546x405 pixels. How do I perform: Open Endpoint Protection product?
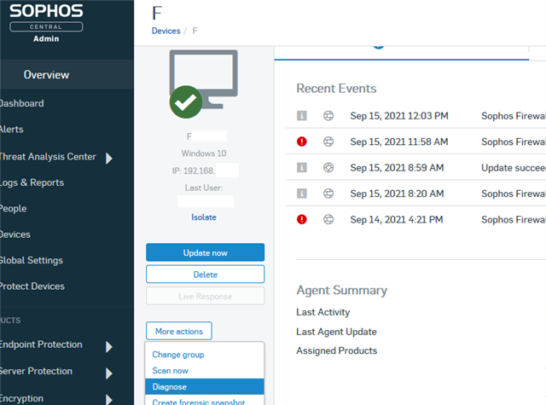pyautogui.click(x=41, y=344)
